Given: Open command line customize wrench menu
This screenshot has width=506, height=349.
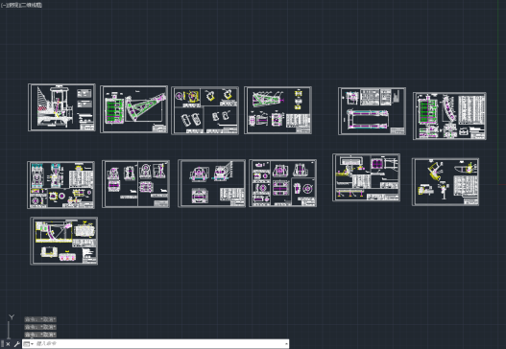Looking at the screenshot, I should (x=16, y=344).
